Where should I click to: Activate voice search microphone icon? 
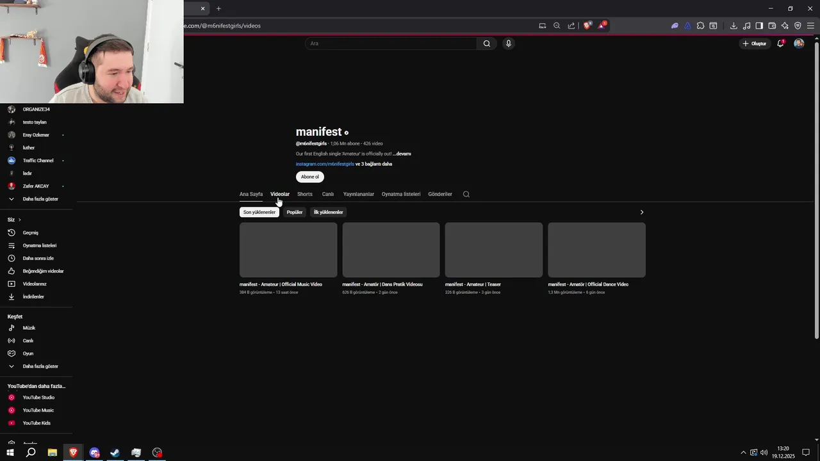tap(509, 44)
